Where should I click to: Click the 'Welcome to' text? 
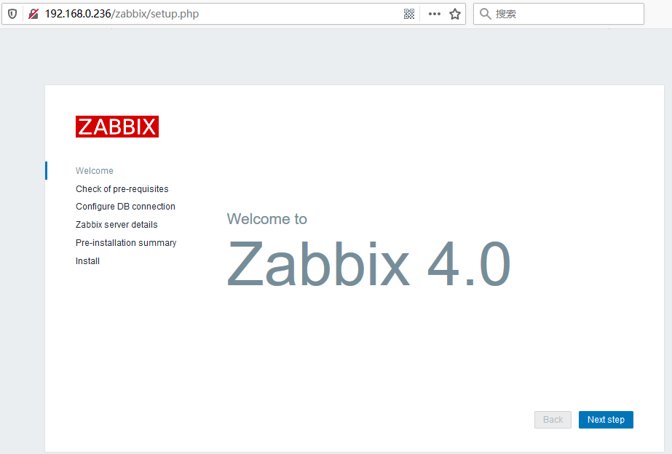point(267,219)
